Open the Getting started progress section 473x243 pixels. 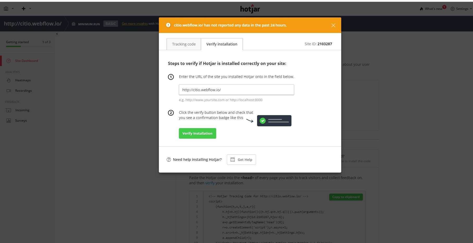tap(28, 43)
